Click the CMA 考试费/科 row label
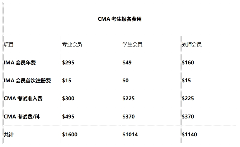This screenshot has height=147, width=240. [x=22, y=116]
